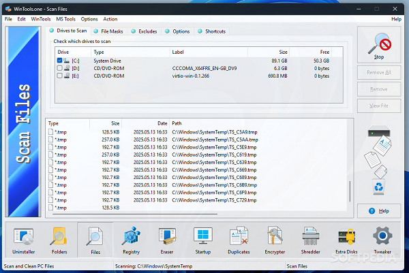
Task: Click status bar text Scan and Clean PC Files
Action: 29,266
